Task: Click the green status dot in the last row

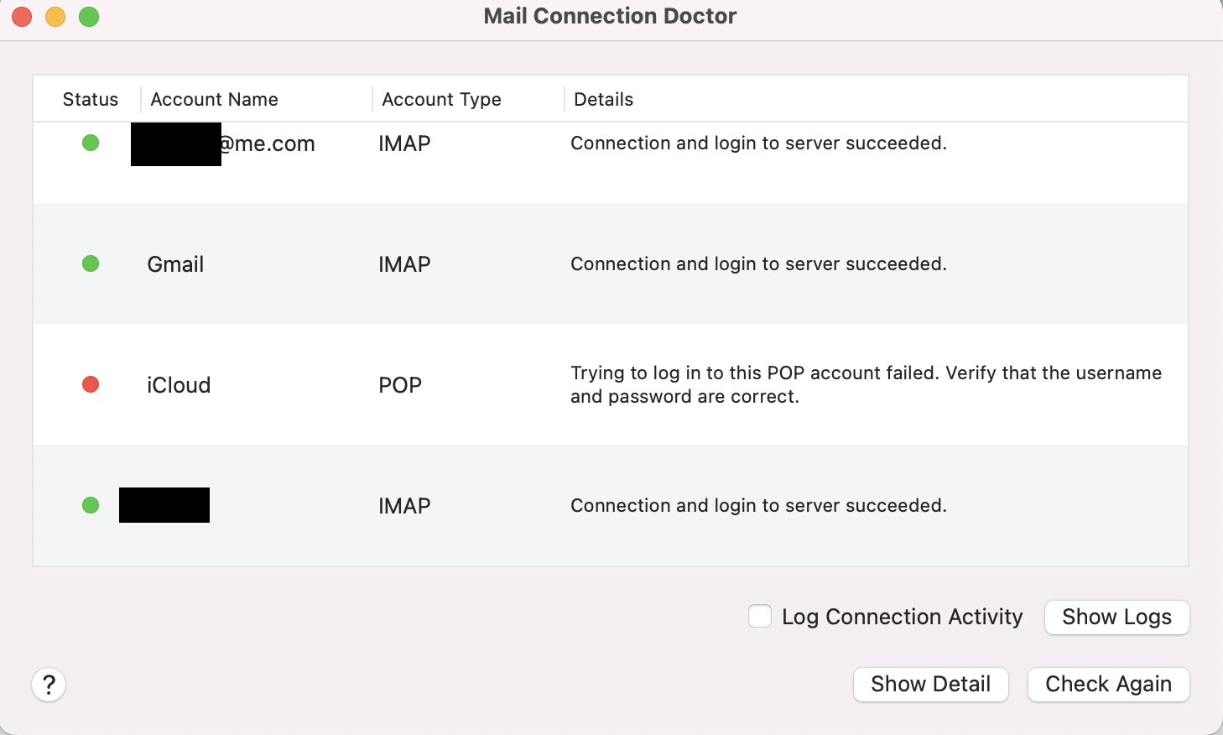Action: coord(91,505)
